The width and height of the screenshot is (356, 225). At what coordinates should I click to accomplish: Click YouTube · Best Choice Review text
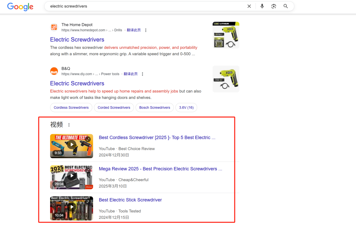click(127, 149)
